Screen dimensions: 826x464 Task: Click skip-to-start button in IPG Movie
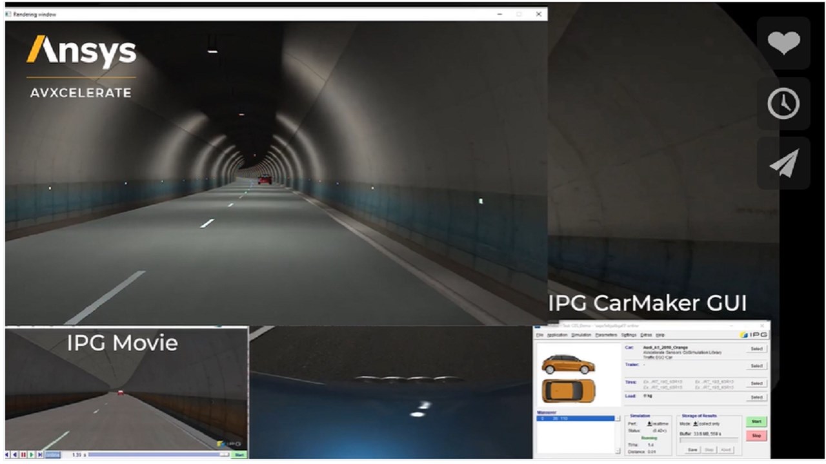click(x=6, y=454)
